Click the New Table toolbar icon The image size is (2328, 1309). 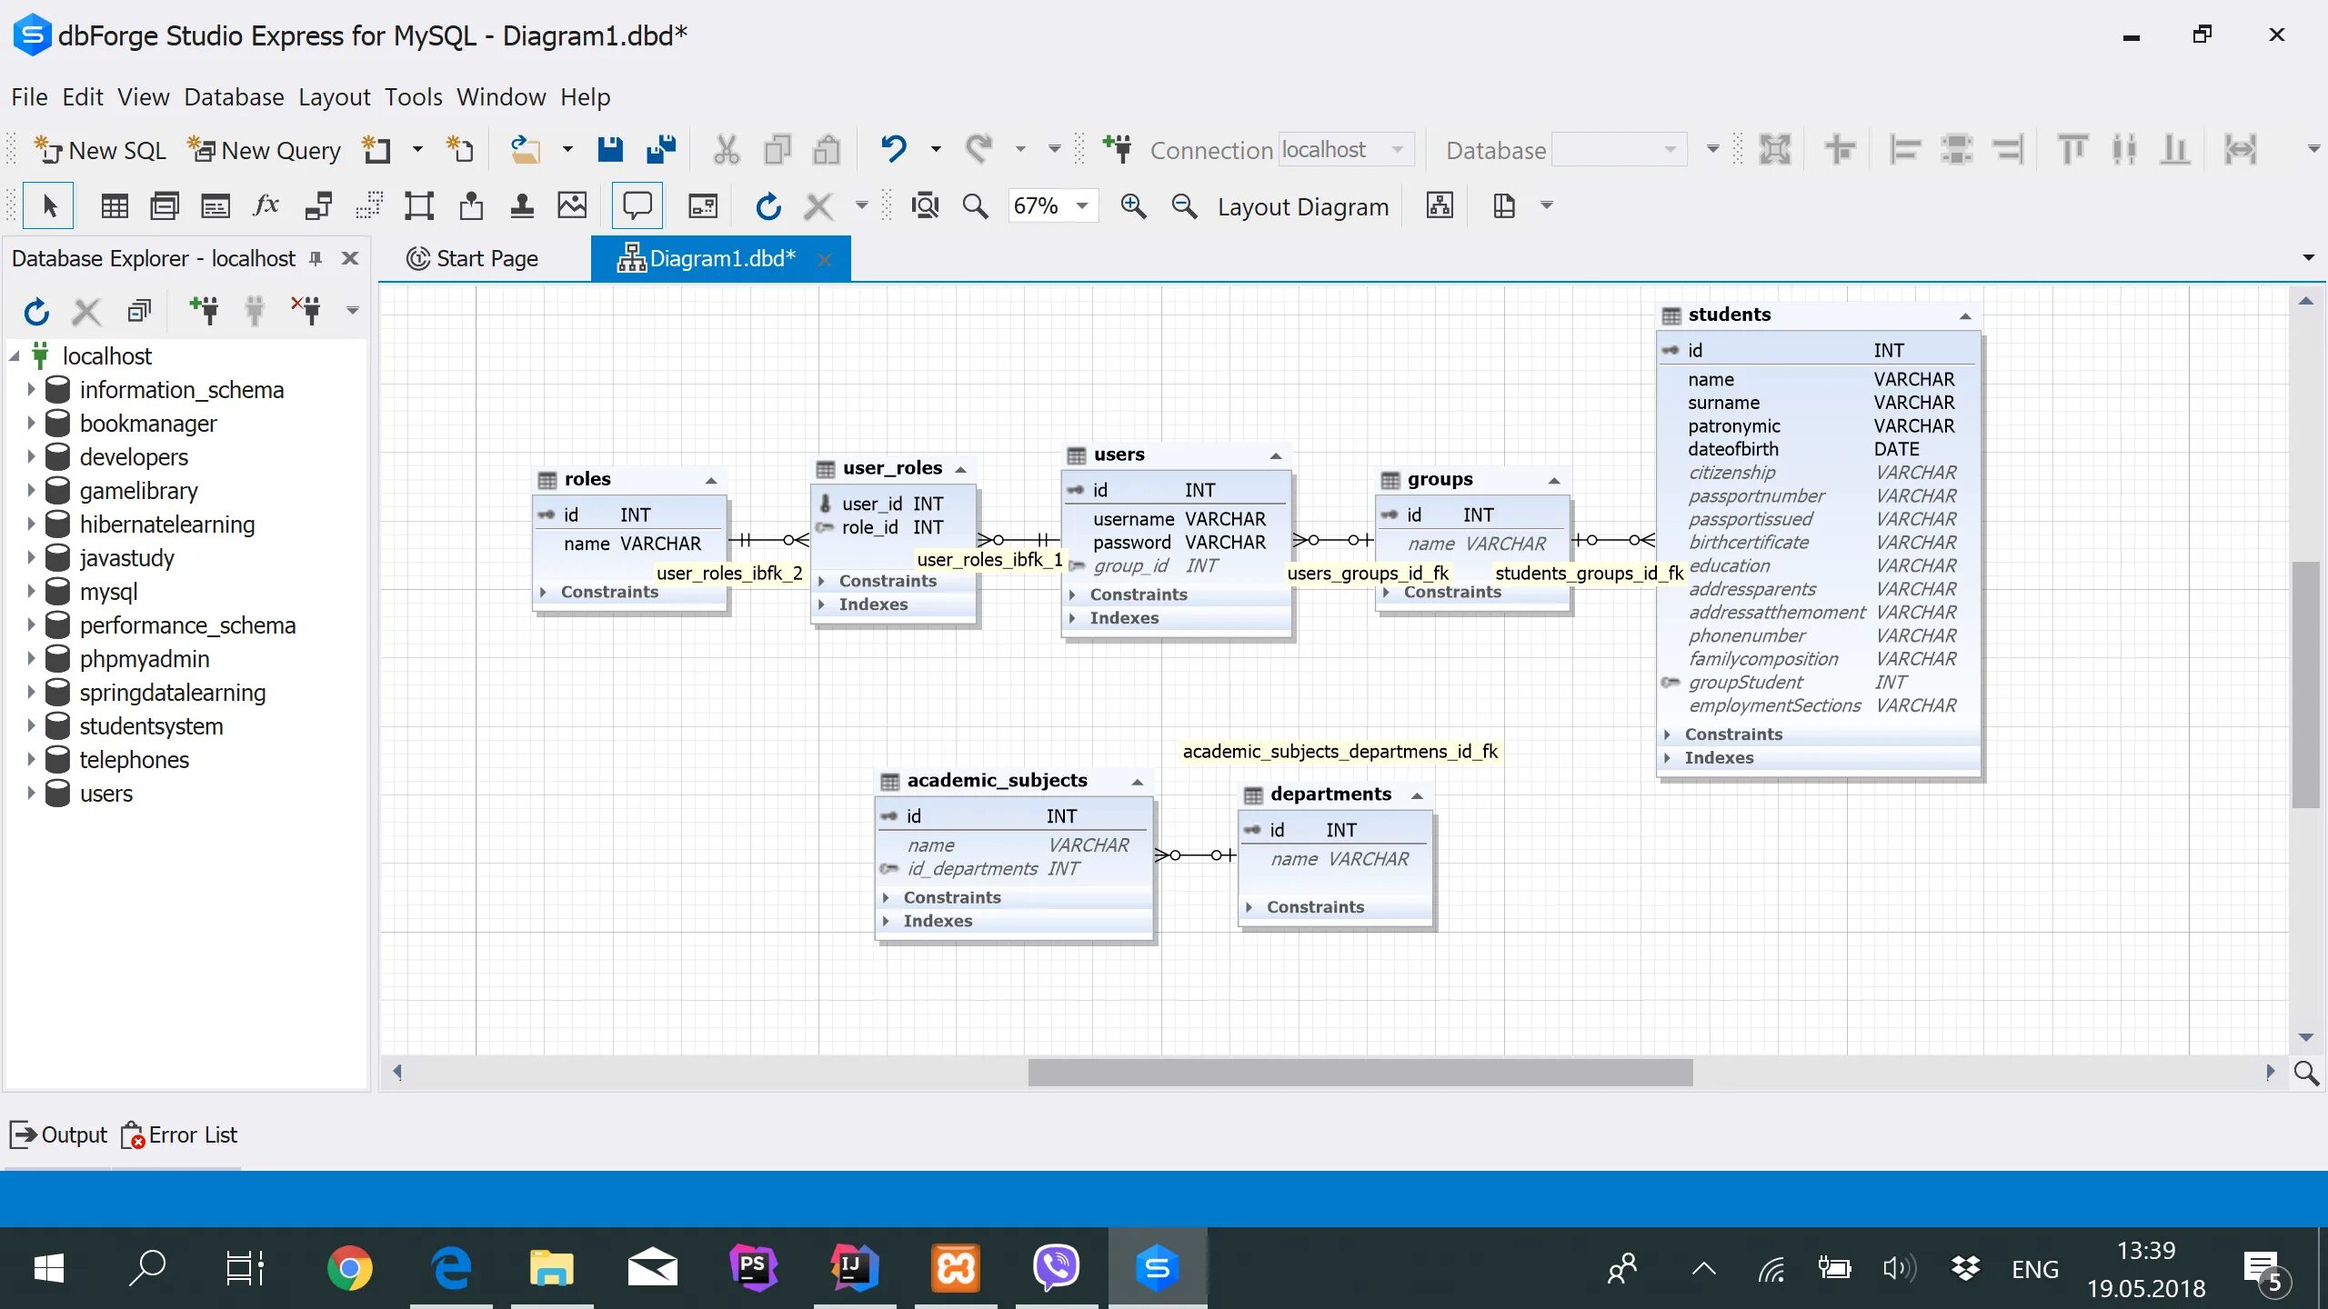point(114,206)
